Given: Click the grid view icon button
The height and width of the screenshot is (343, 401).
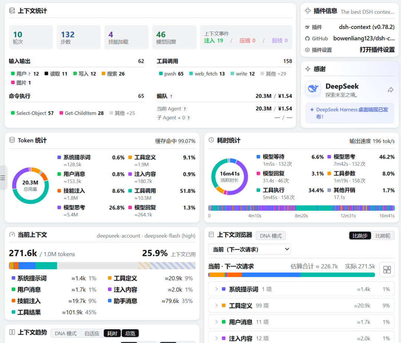Looking at the screenshot, I should 387,270.
